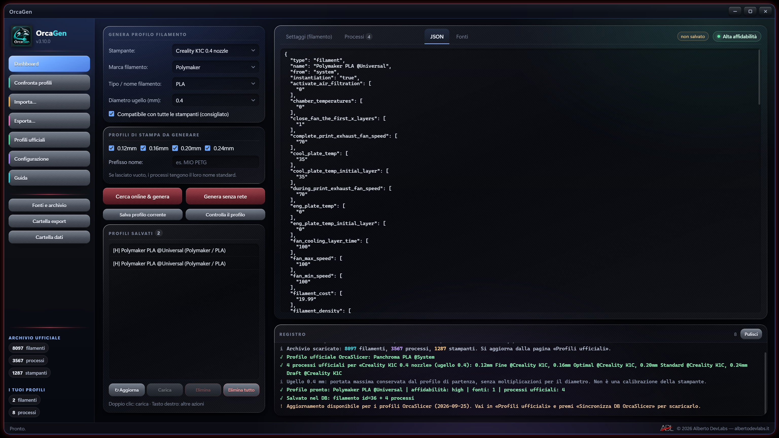Go to Profili ufficiali page
Image resolution: width=779 pixels, height=438 pixels.
[49, 140]
